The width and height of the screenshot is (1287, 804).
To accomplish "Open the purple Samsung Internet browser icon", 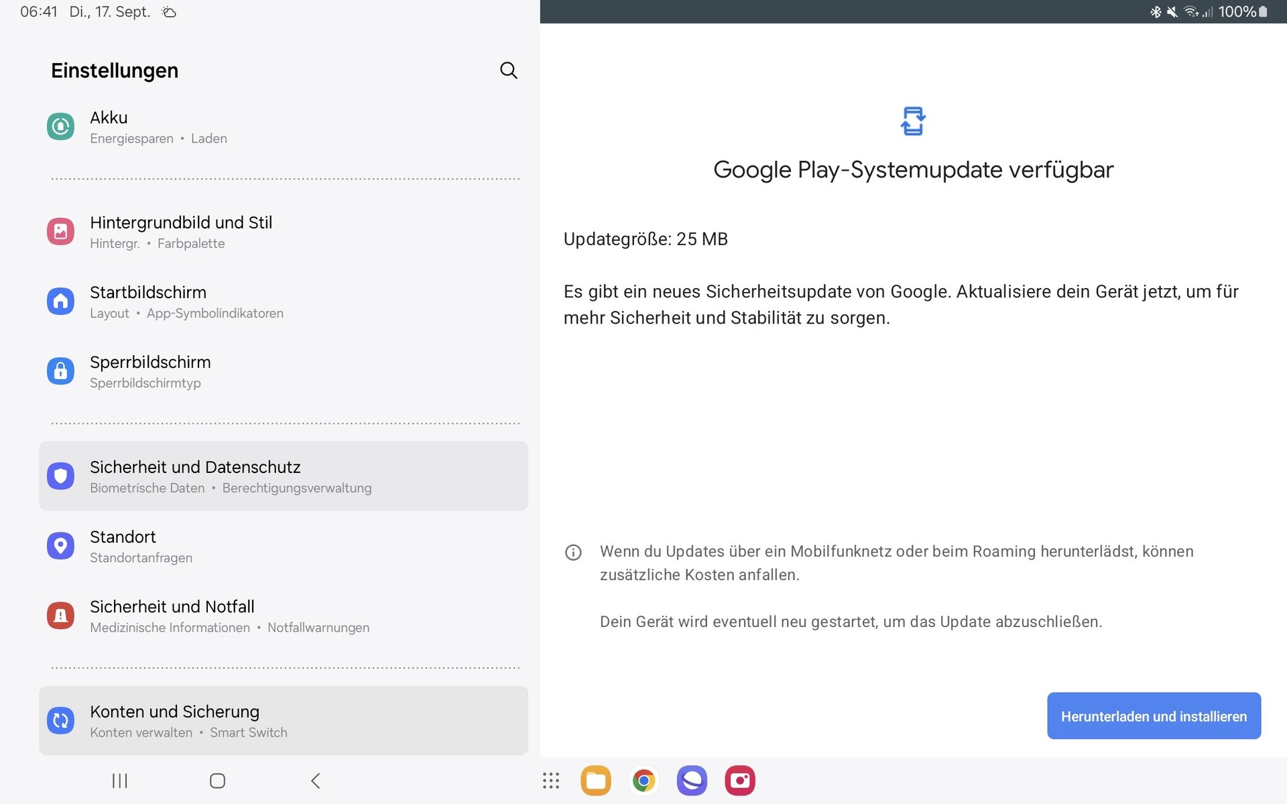I will [692, 781].
